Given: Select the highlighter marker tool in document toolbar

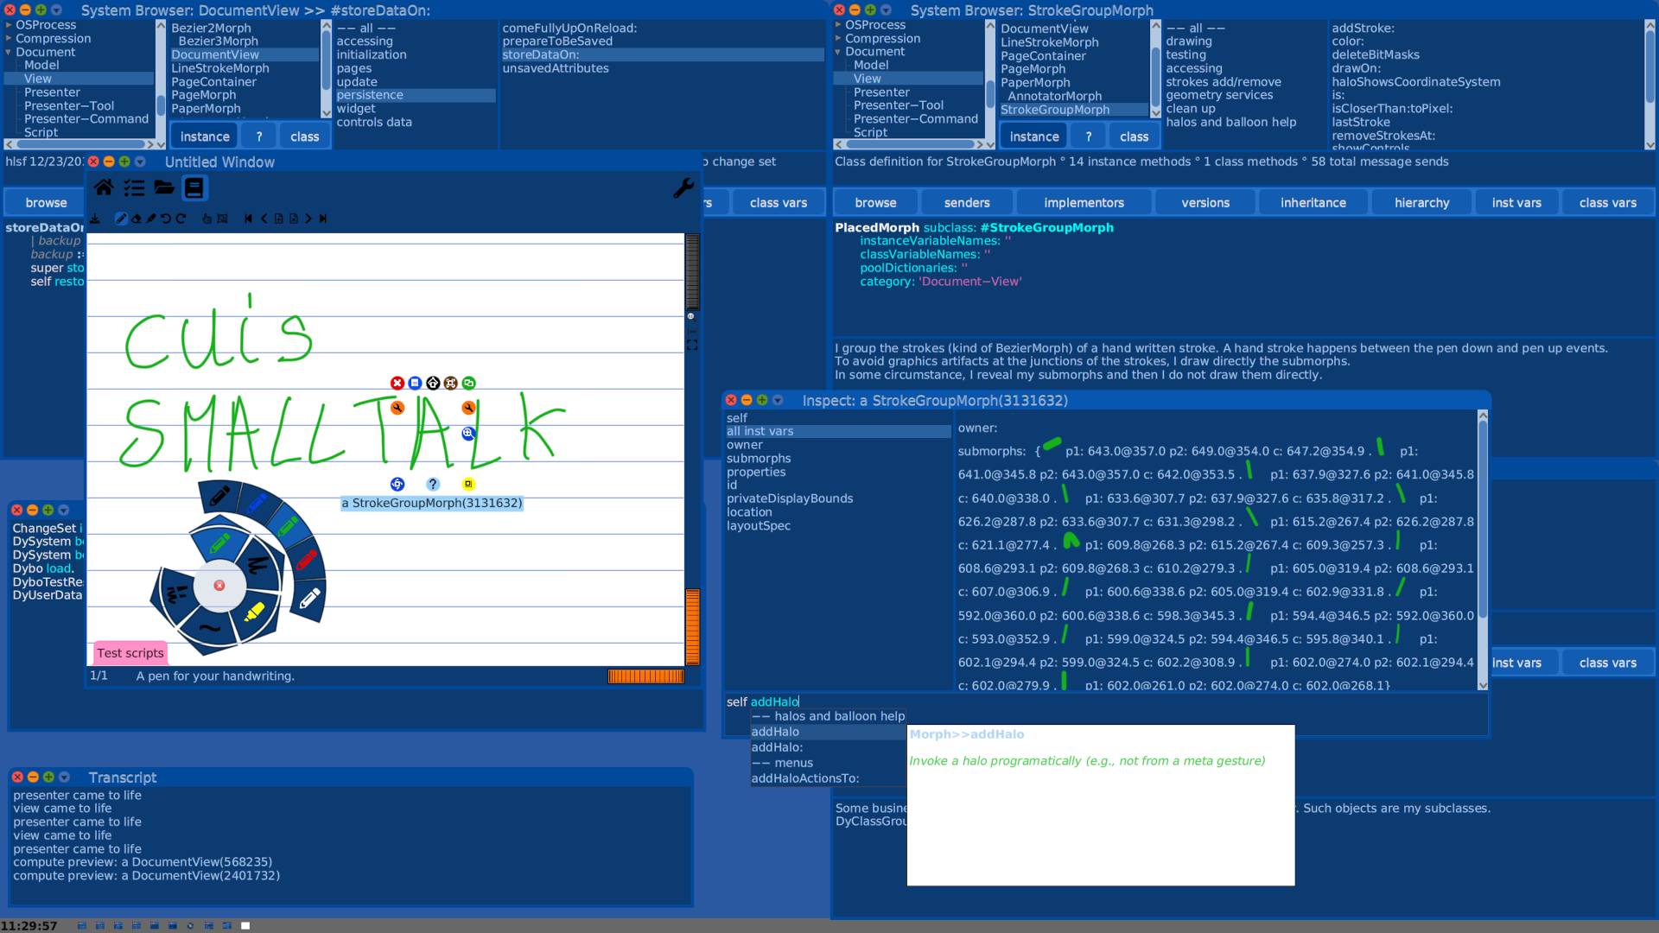Looking at the screenshot, I should coord(151,219).
